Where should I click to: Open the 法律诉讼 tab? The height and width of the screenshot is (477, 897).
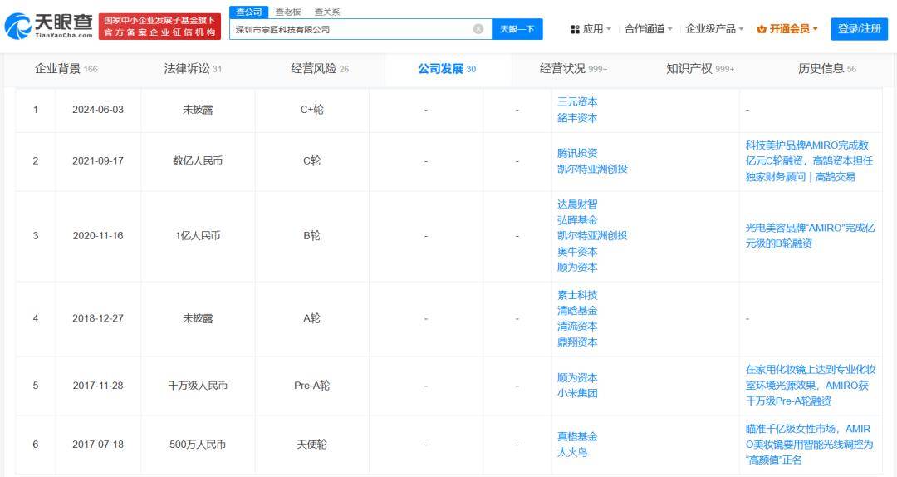pyautogui.click(x=193, y=69)
